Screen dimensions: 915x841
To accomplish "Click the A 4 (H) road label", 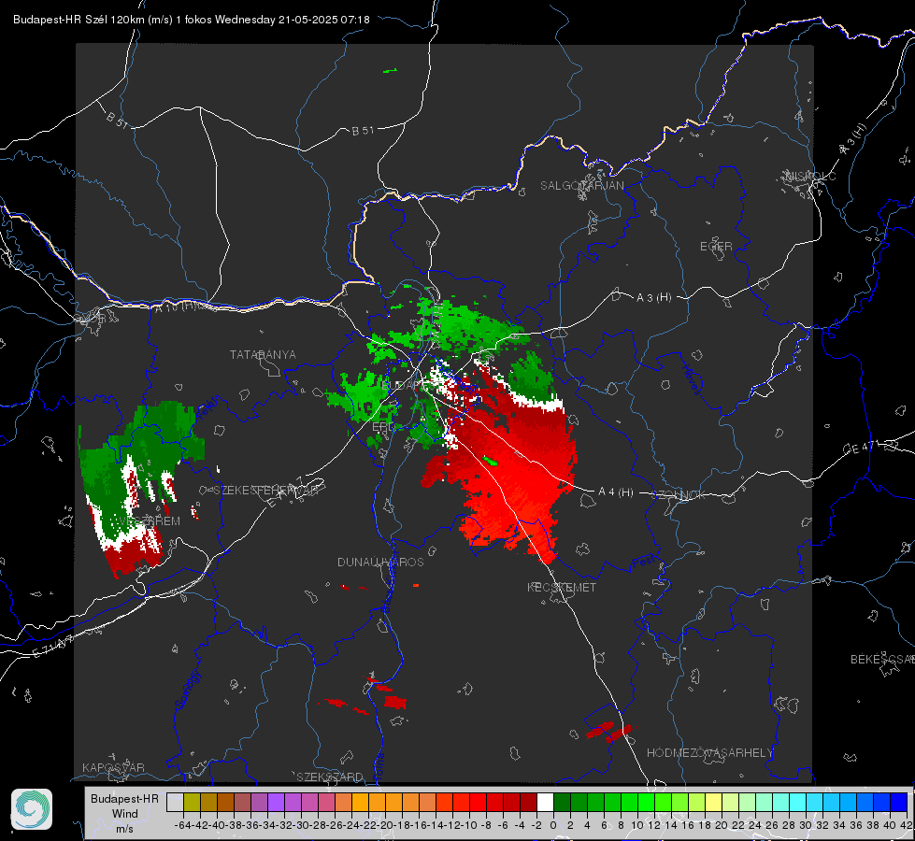I will pyautogui.click(x=616, y=492).
